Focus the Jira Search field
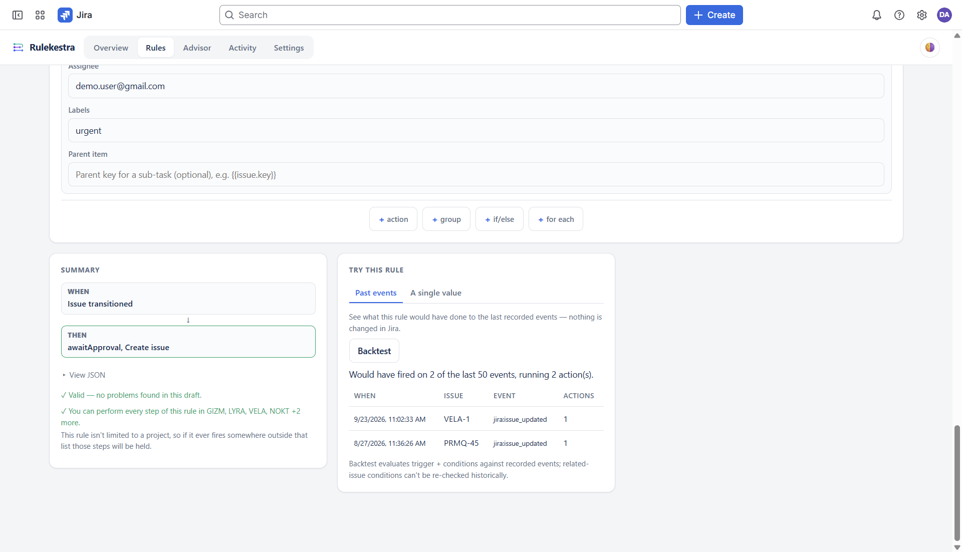Image resolution: width=962 pixels, height=552 pixels. coord(450,15)
